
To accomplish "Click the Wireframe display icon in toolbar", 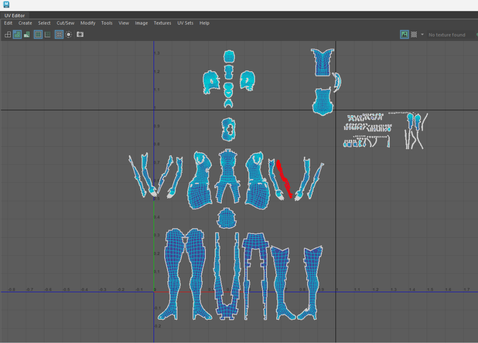I will (7, 34).
